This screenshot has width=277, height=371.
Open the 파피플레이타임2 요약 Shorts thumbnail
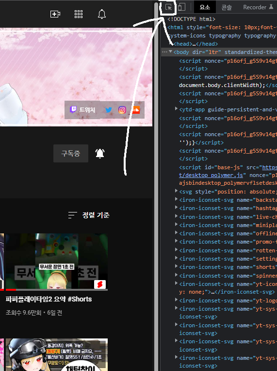(x=57, y=262)
